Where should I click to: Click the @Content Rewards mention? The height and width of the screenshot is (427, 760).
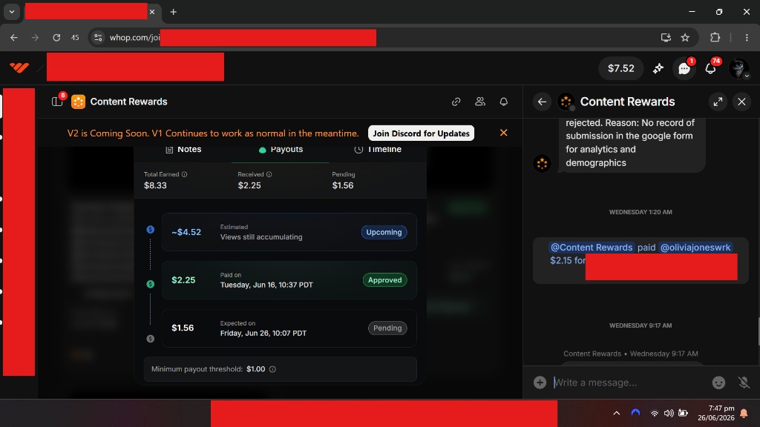(592, 248)
